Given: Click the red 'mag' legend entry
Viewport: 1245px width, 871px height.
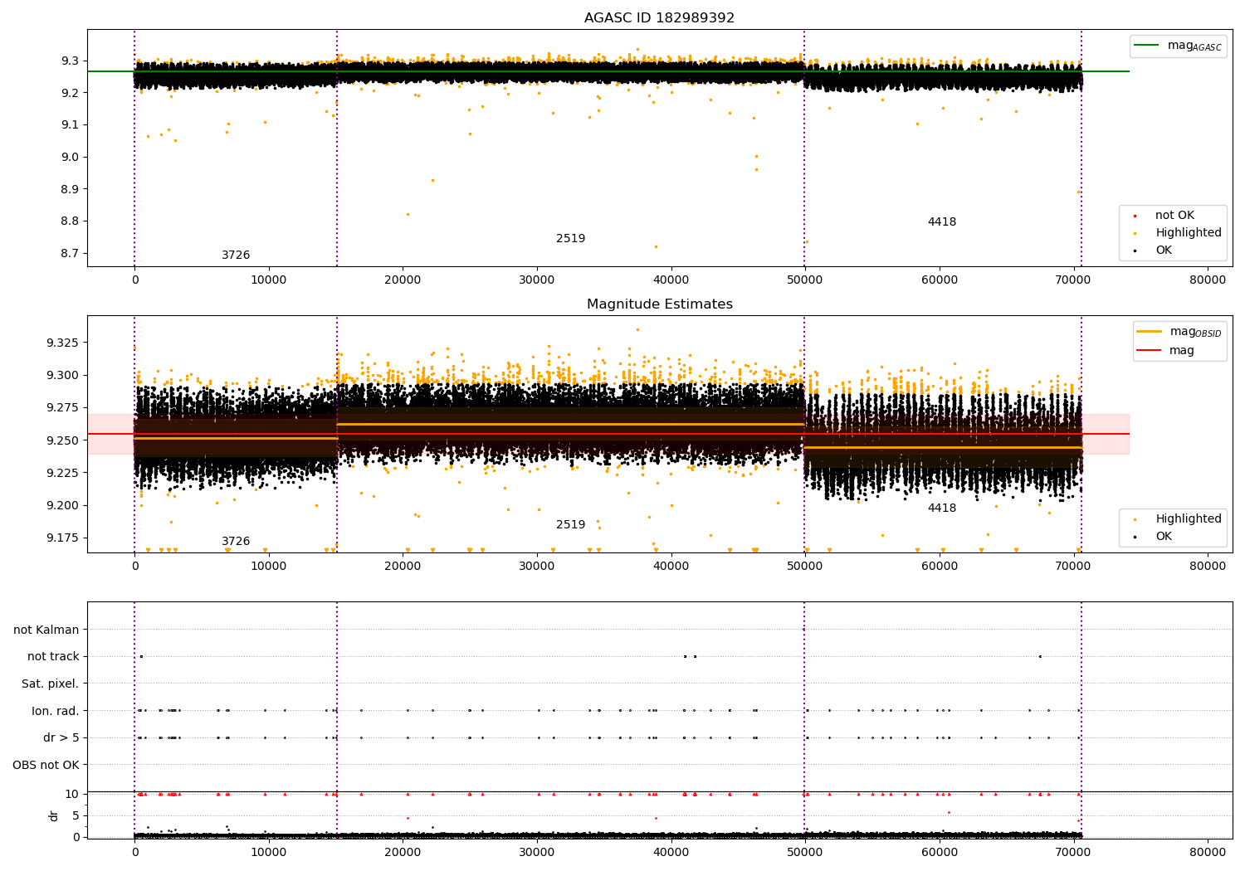Looking at the screenshot, I should pos(1166,350).
